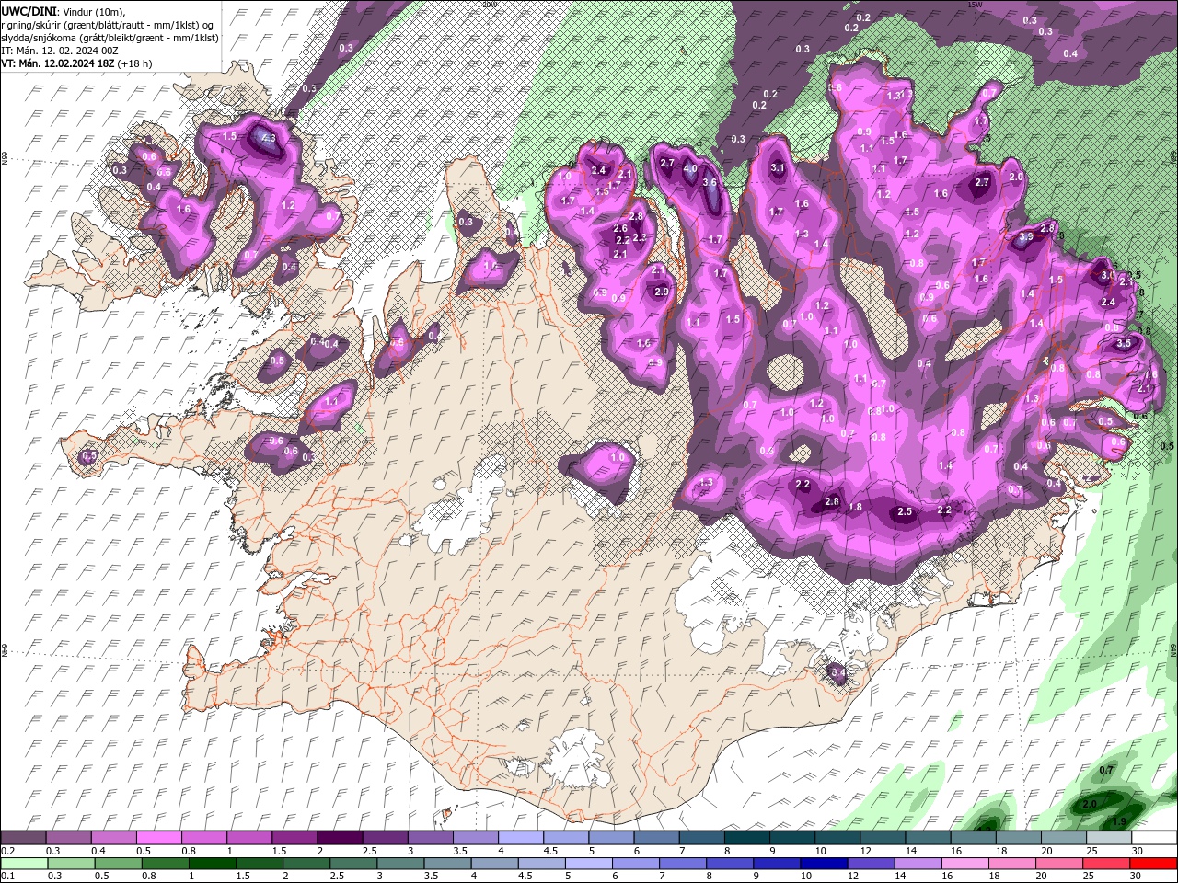1178x883 pixels.
Task: Click upper legend label '0.2'
Action: (8, 851)
